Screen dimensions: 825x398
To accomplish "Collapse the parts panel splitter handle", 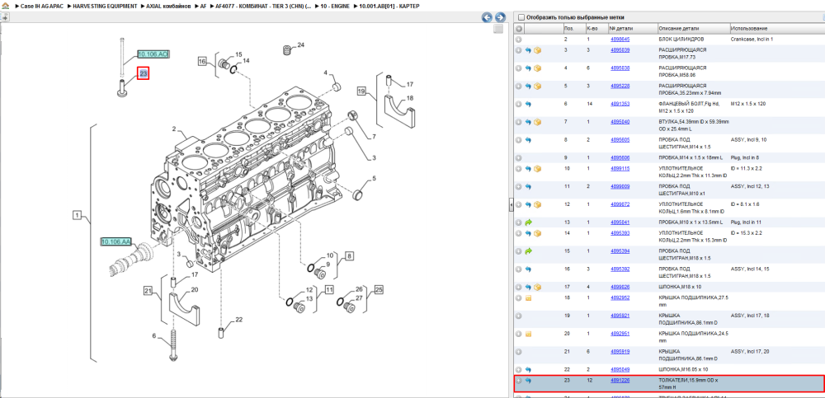I will pyautogui.click(x=511, y=205).
